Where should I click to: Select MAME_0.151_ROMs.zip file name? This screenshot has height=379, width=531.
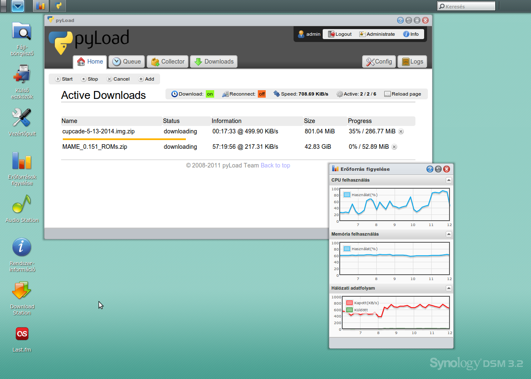[95, 147]
